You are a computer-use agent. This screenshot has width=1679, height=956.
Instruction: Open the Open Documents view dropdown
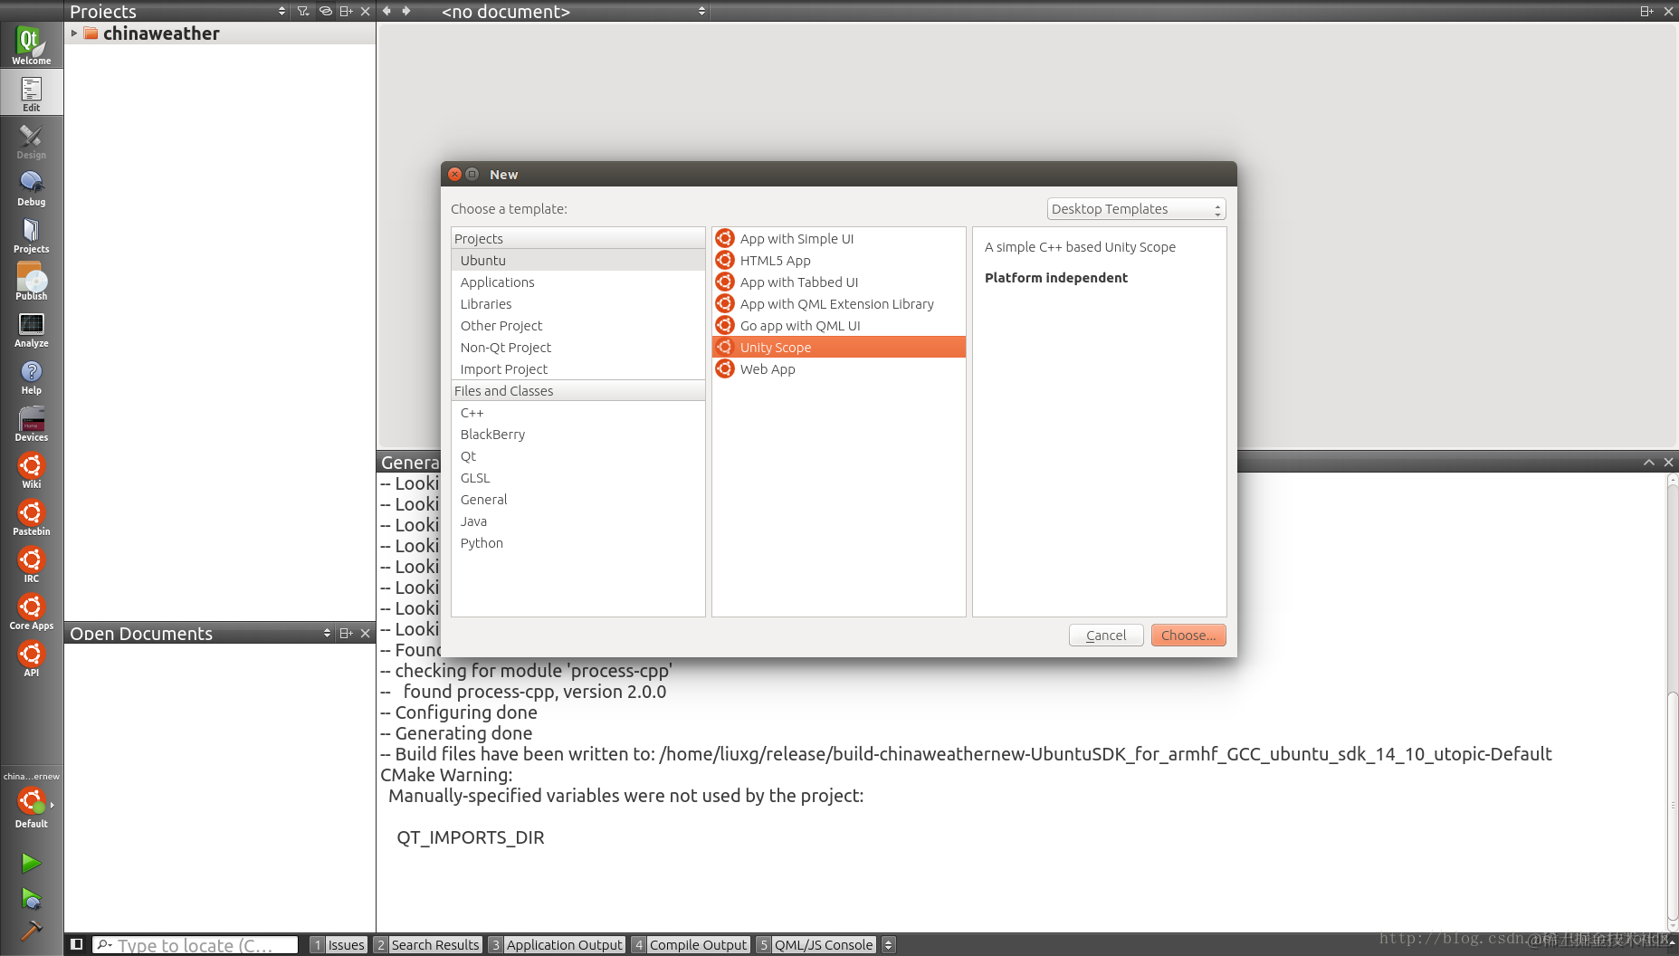tap(201, 633)
